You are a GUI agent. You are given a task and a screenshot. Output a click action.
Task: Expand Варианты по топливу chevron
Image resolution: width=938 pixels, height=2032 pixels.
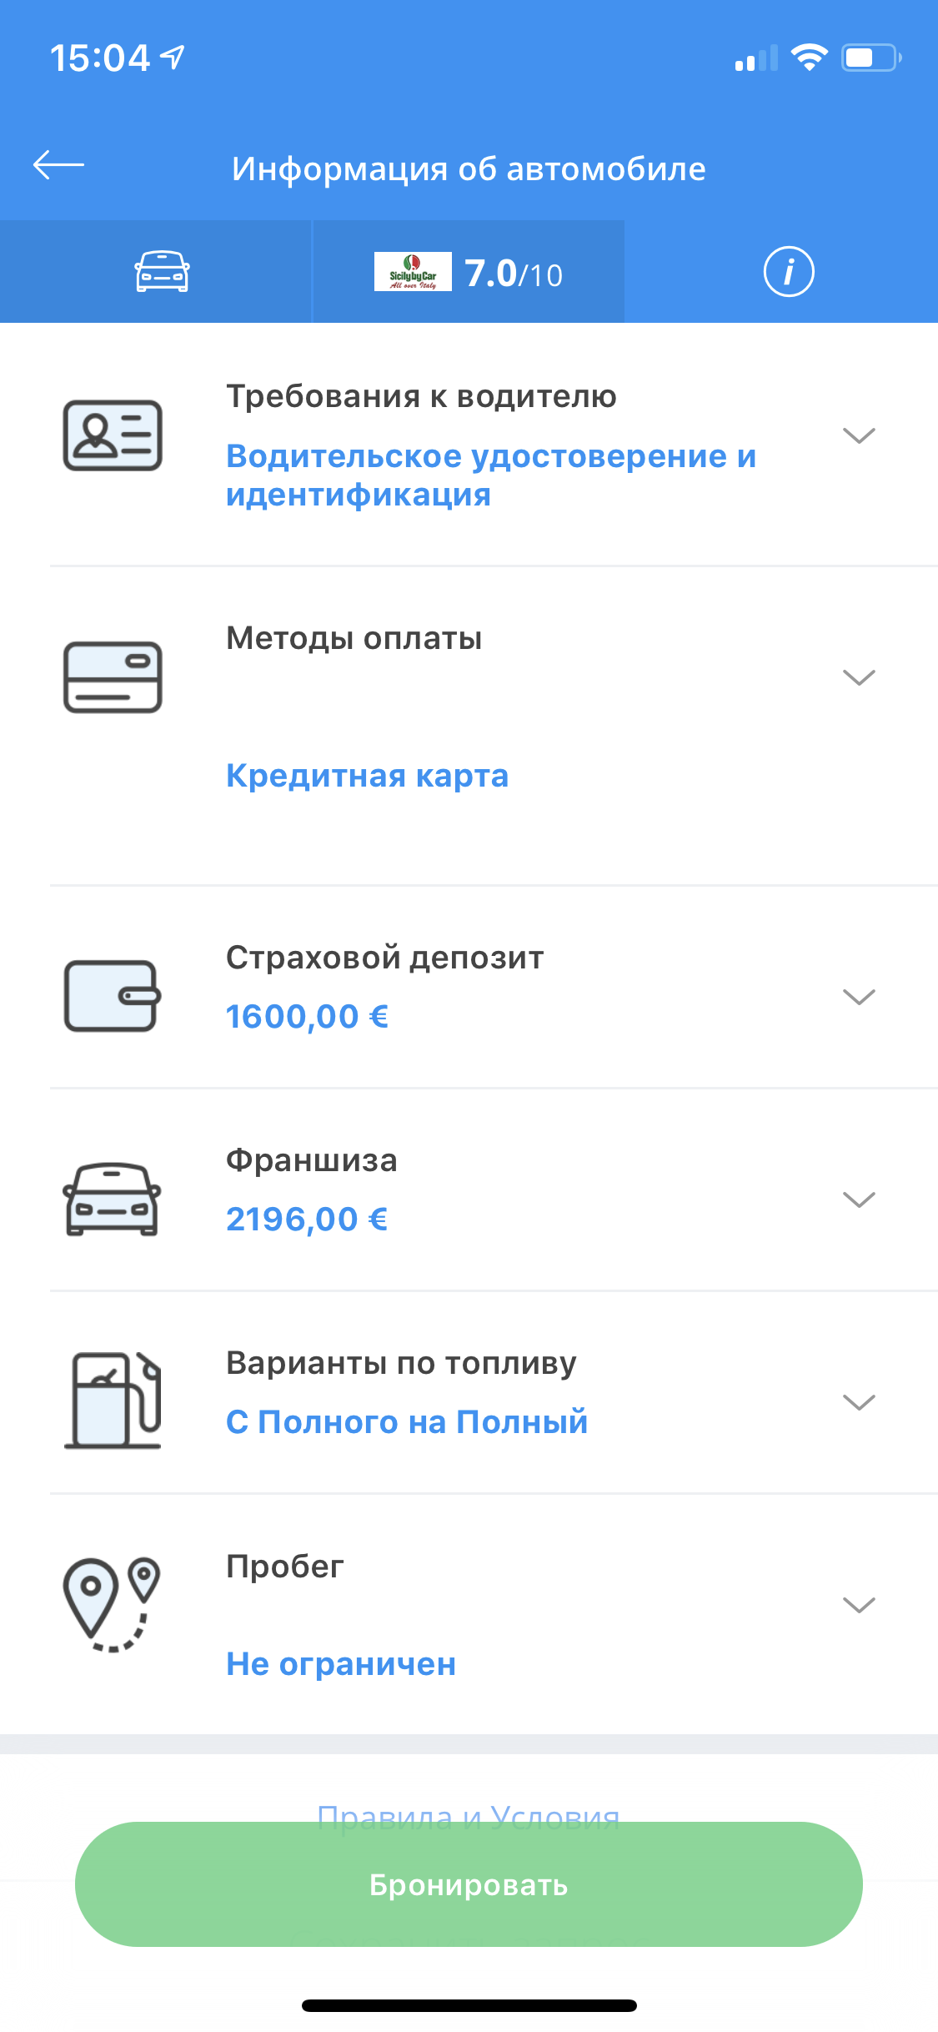pos(858,1402)
